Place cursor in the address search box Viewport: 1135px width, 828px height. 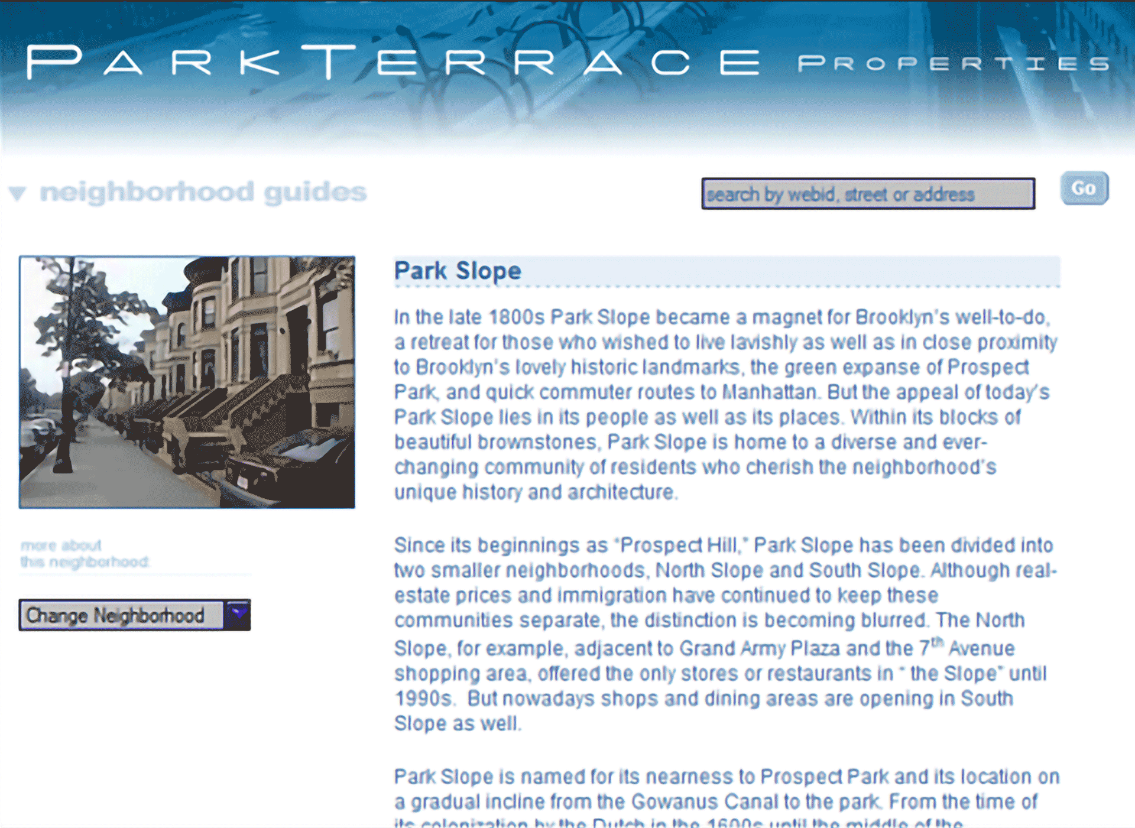click(867, 194)
